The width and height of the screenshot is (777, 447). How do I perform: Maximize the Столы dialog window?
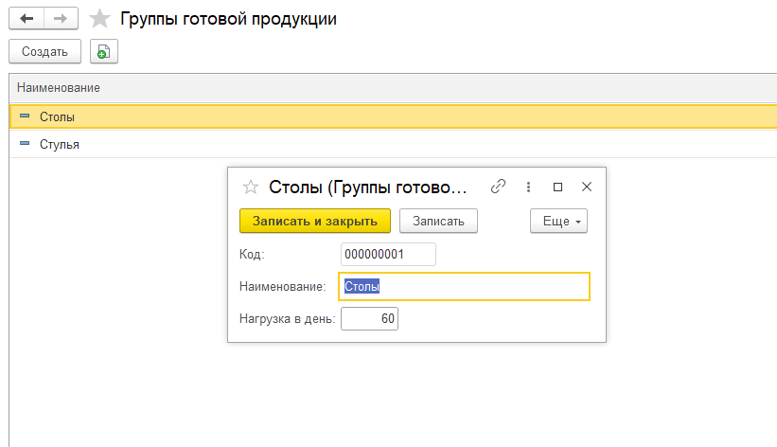tap(558, 187)
